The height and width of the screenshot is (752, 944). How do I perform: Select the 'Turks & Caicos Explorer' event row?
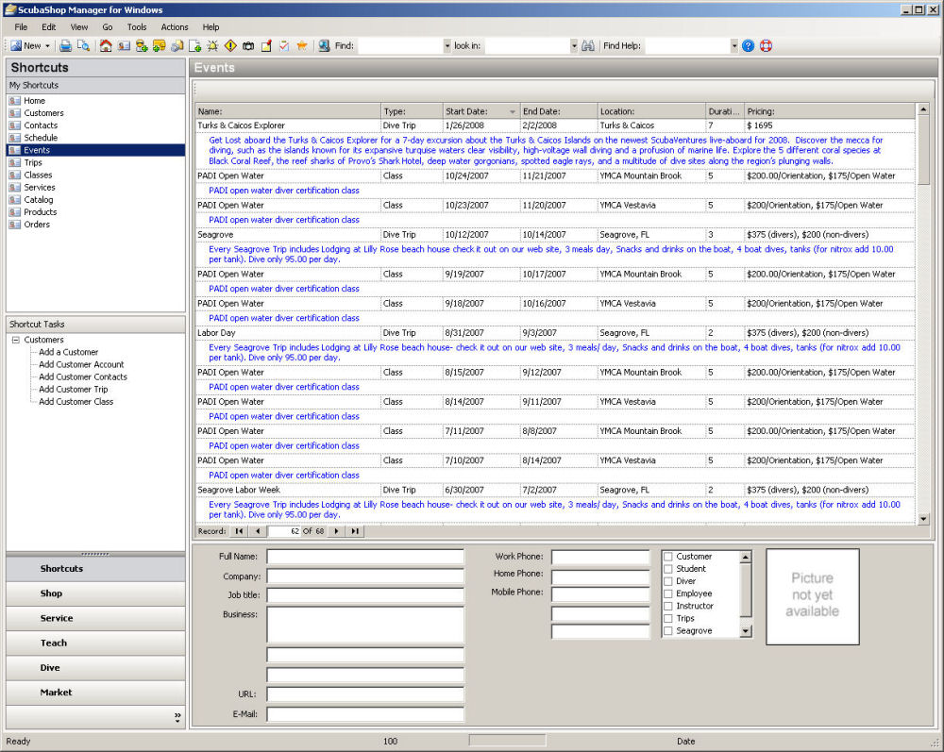coord(555,125)
